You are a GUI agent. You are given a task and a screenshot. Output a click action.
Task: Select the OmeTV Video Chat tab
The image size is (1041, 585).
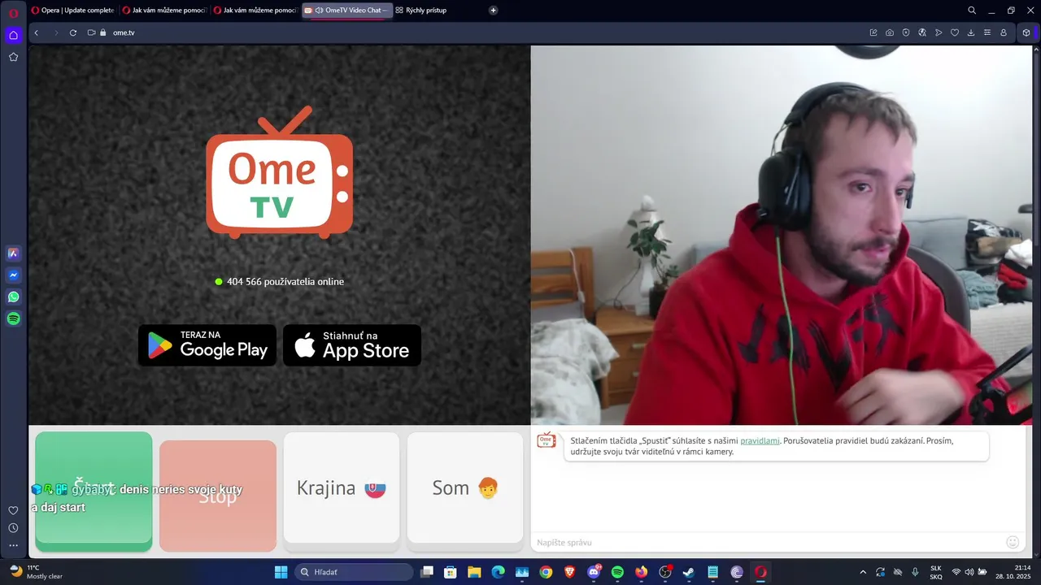click(347, 11)
